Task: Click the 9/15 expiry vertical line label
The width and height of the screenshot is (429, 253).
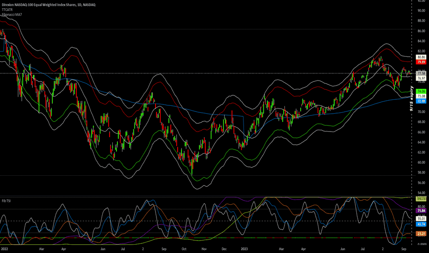Action: point(411,98)
